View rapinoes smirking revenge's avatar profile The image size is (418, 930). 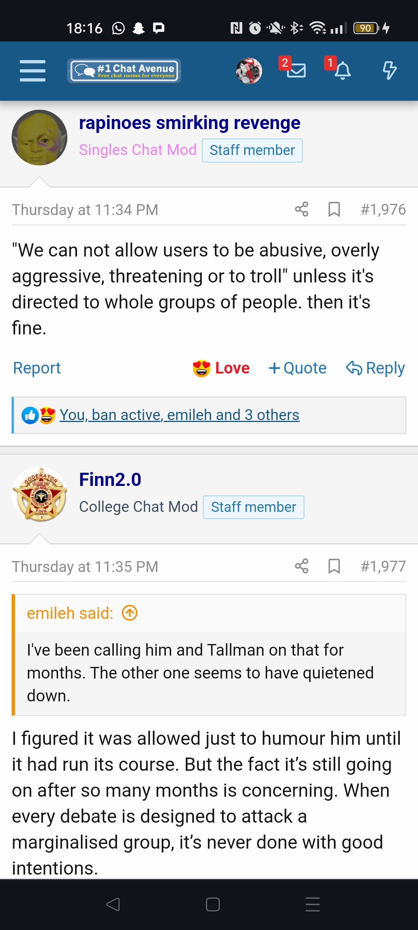coord(39,138)
